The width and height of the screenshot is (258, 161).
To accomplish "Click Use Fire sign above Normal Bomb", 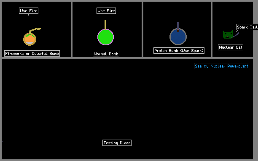I will [106, 11].
